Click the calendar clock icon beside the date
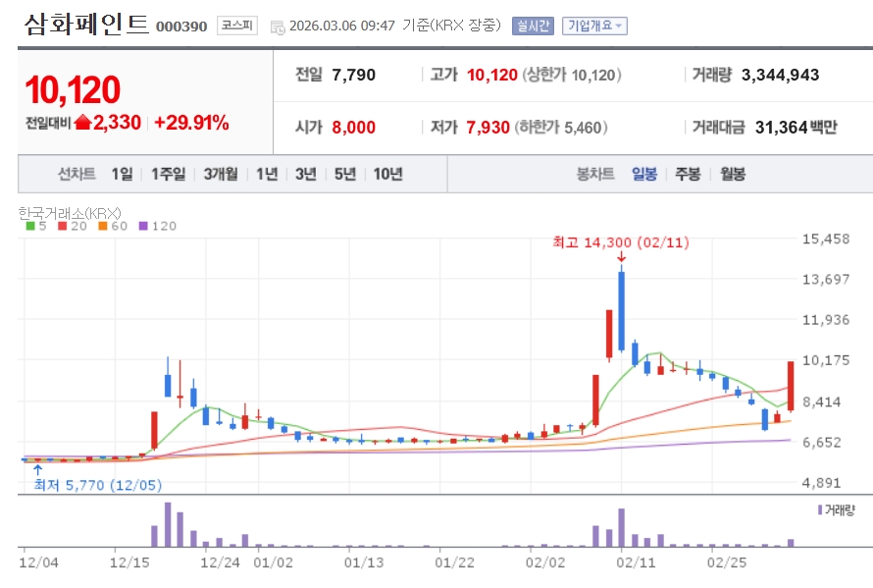 pos(278,27)
